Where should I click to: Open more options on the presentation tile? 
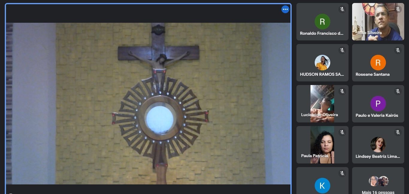coord(285,9)
